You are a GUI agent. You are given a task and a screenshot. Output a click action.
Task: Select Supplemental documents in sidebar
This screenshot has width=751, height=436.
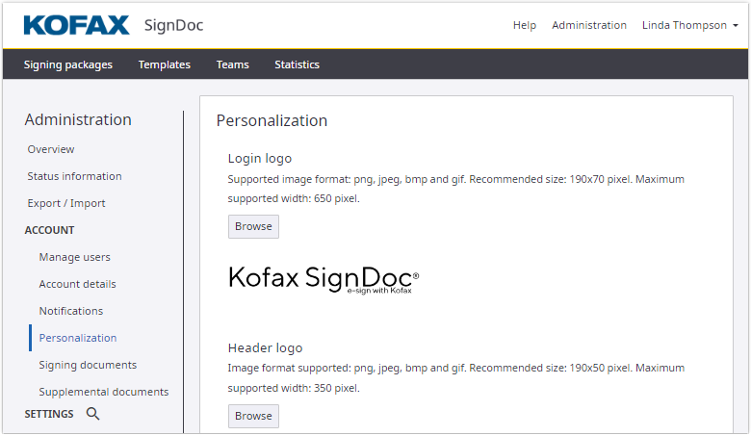click(103, 392)
